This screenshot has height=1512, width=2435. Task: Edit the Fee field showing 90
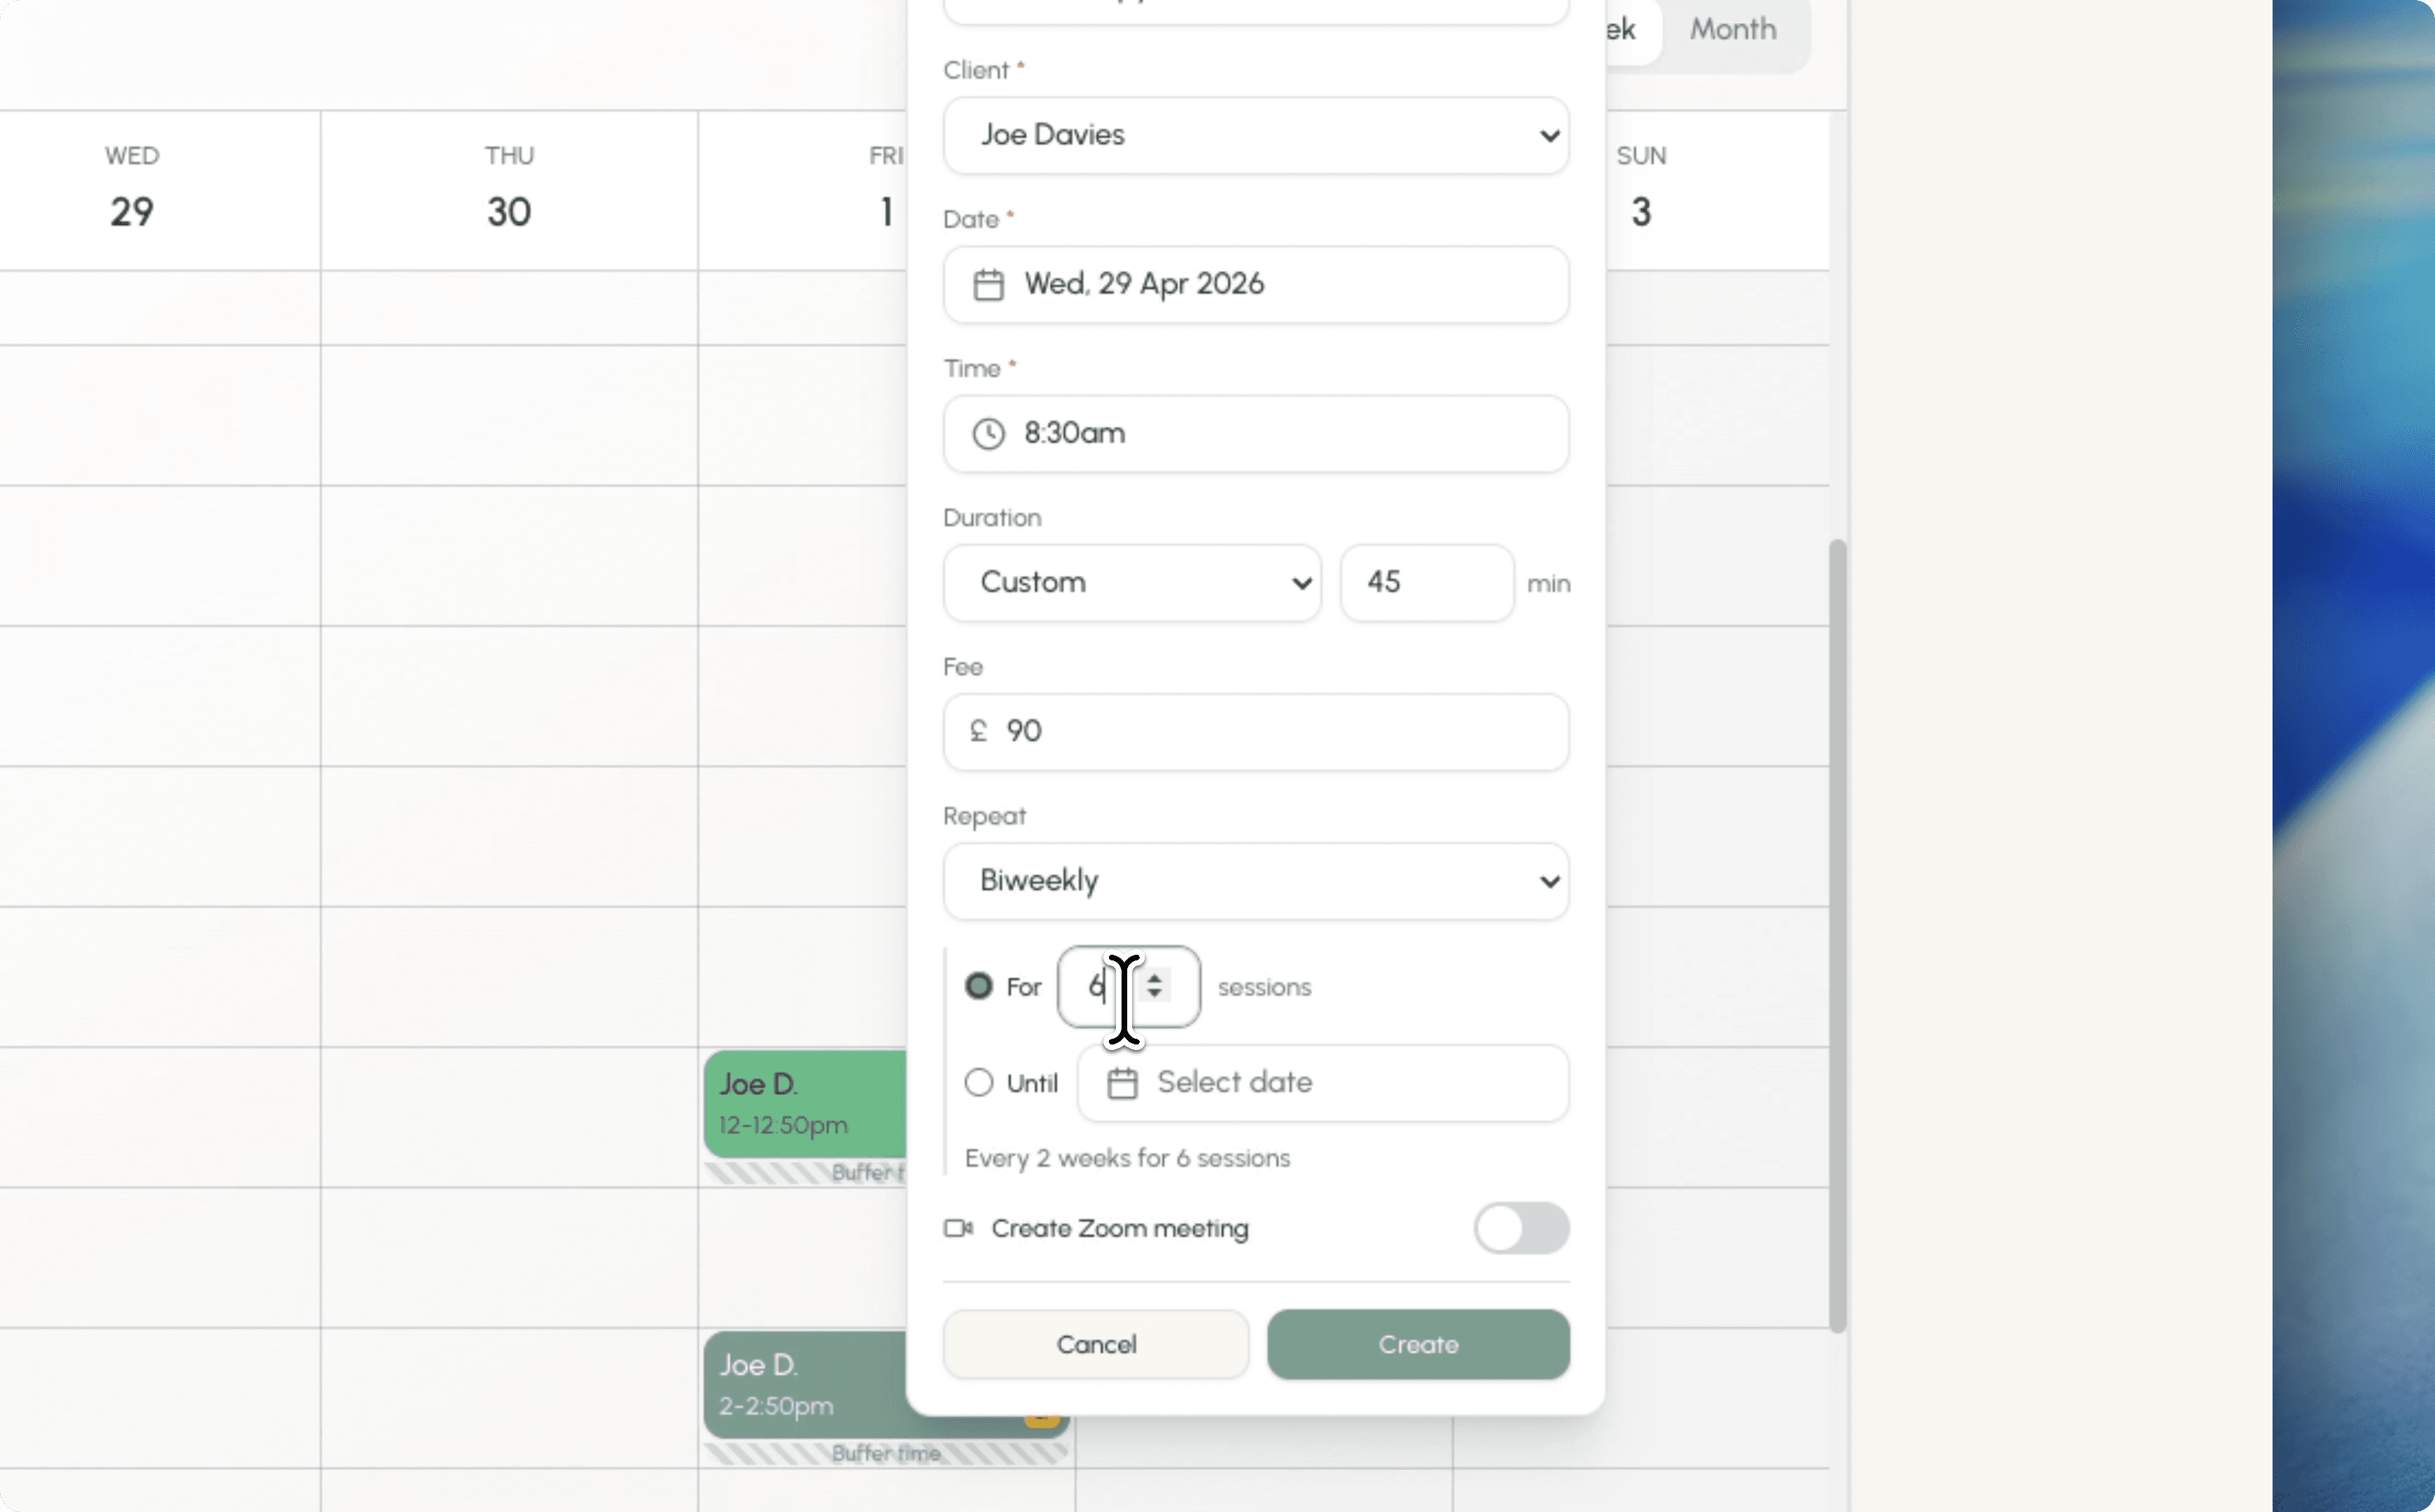(1255, 731)
